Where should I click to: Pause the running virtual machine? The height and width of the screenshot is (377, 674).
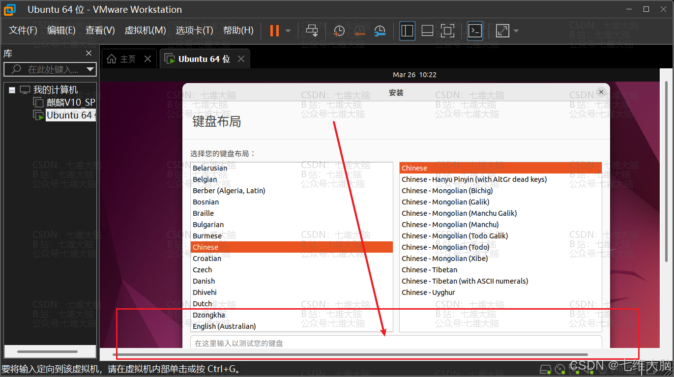274,30
